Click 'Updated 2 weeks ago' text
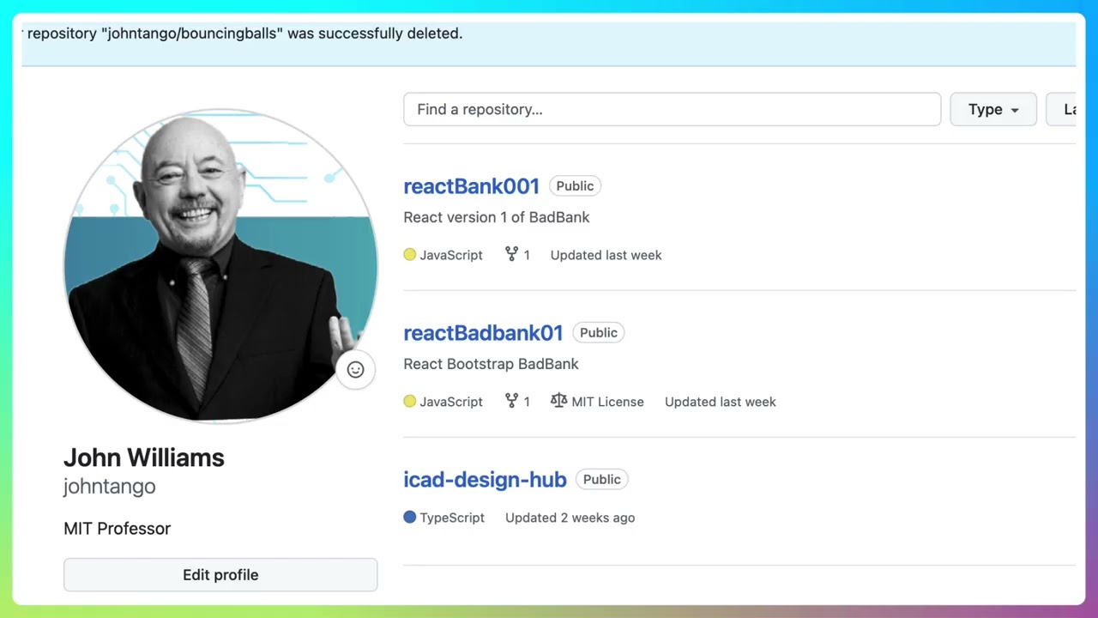 (570, 518)
